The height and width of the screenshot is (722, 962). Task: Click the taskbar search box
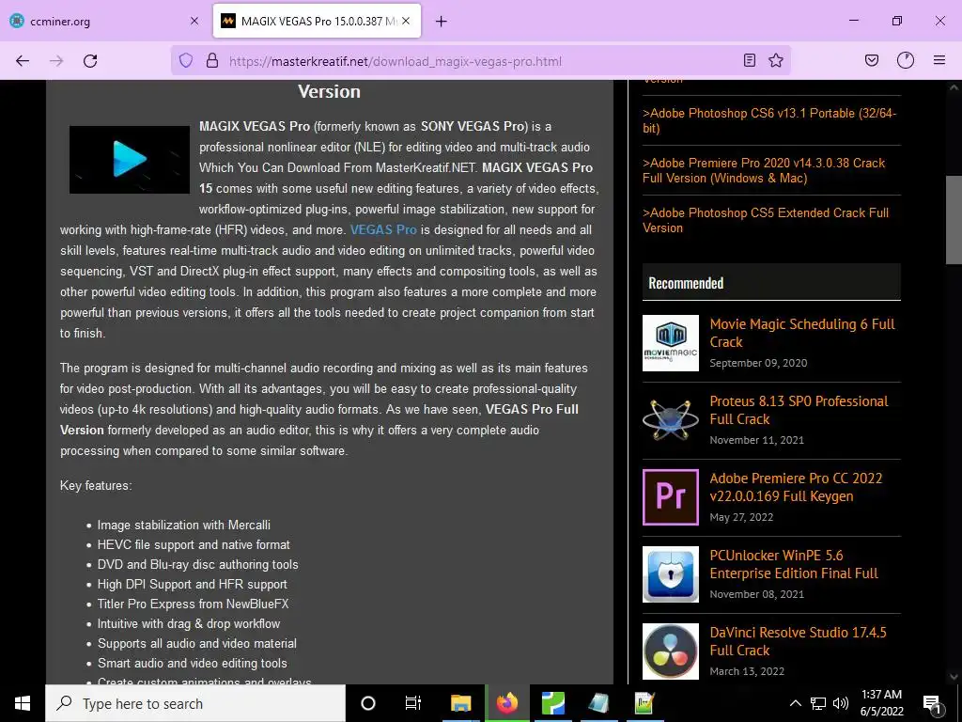pos(195,703)
